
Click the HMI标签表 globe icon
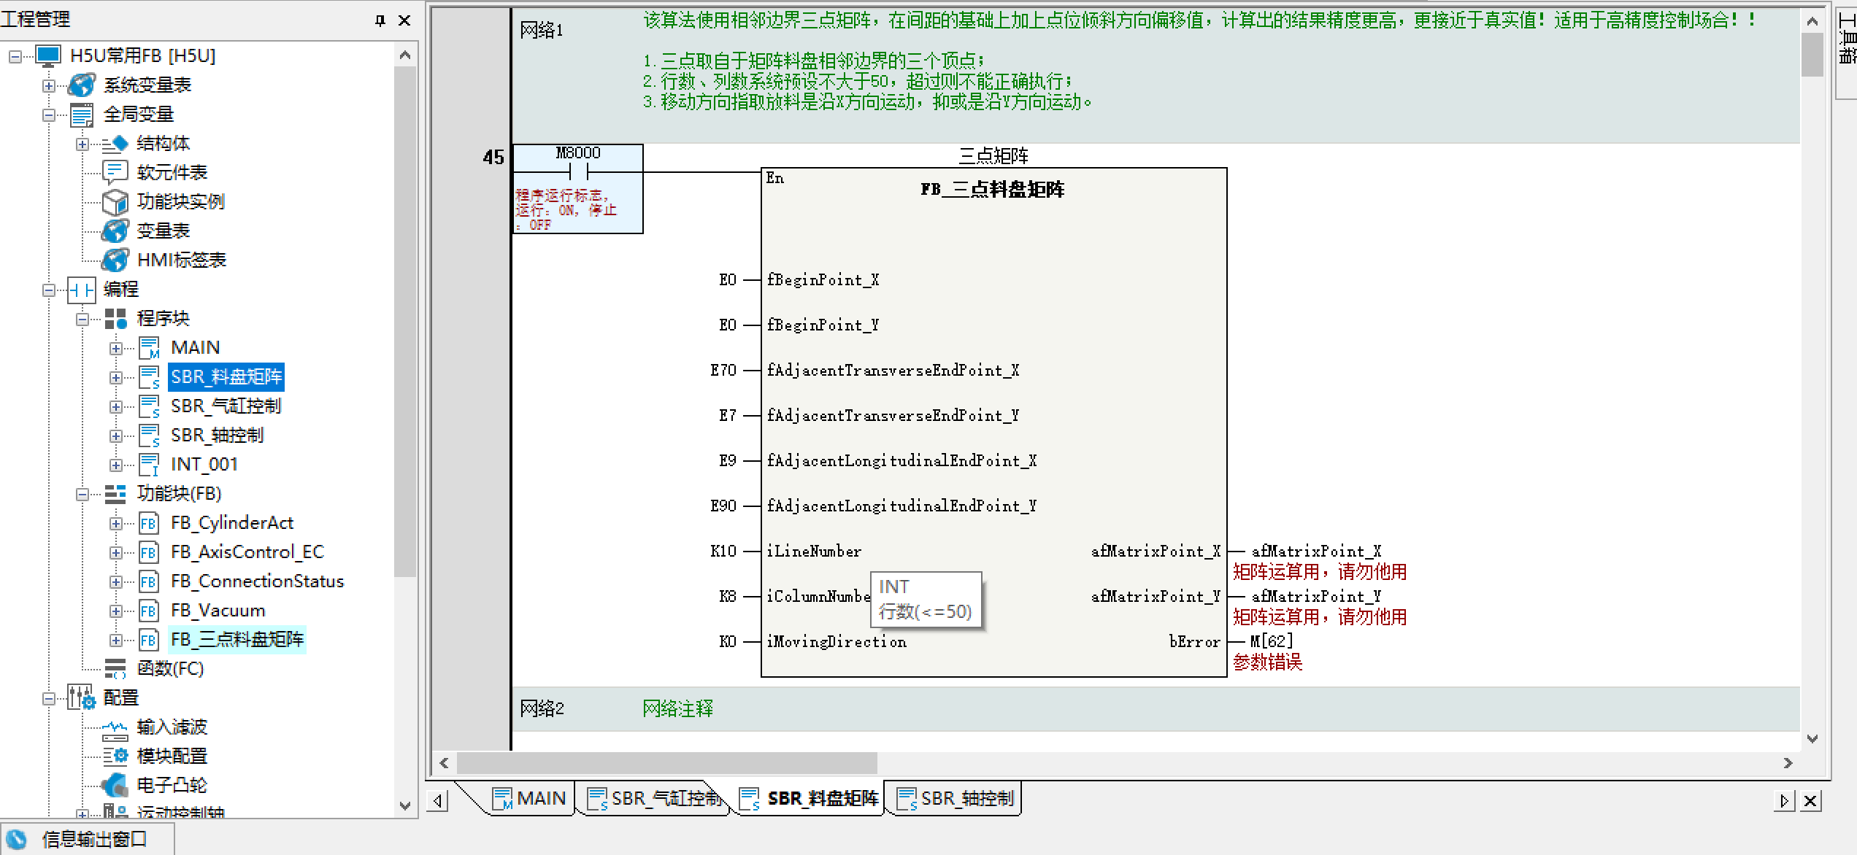(x=115, y=260)
